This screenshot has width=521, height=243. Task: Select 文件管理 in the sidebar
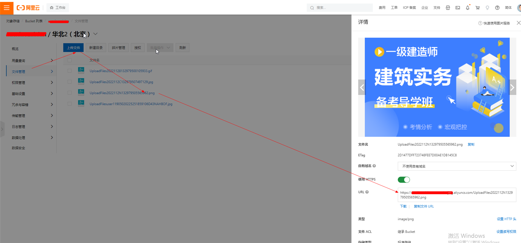tap(19, 72)
